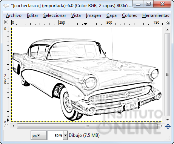The width and height of the screenshot is (174, 144).
Task: Click the vertical scrollbar up arrow
Action: [168, 30]
